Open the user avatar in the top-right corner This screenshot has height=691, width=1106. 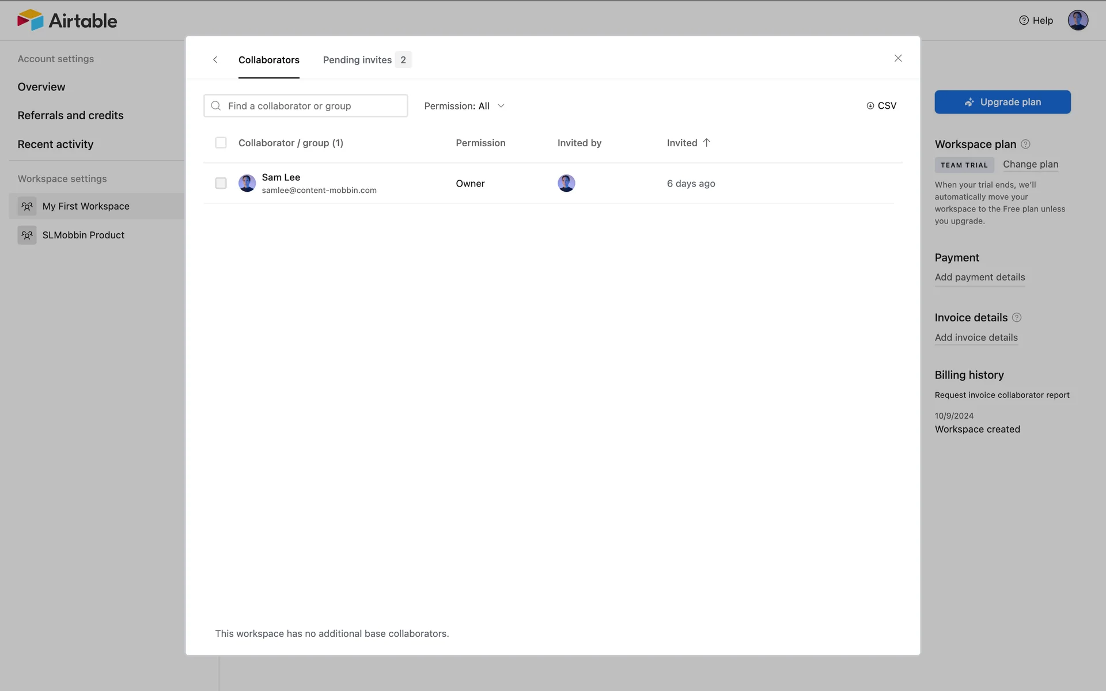pos(1077,20)
